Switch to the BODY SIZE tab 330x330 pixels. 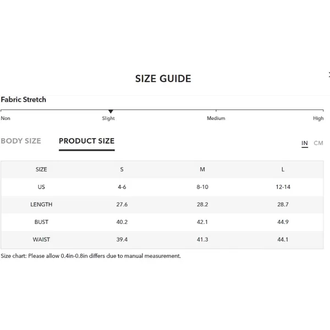[21, 141]
